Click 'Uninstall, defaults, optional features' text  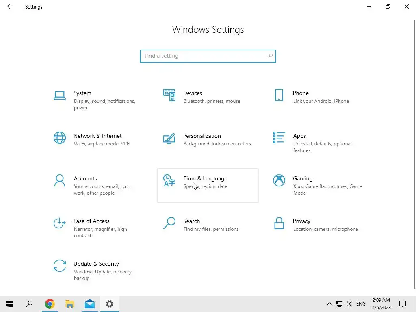click(x=322, y=147)
